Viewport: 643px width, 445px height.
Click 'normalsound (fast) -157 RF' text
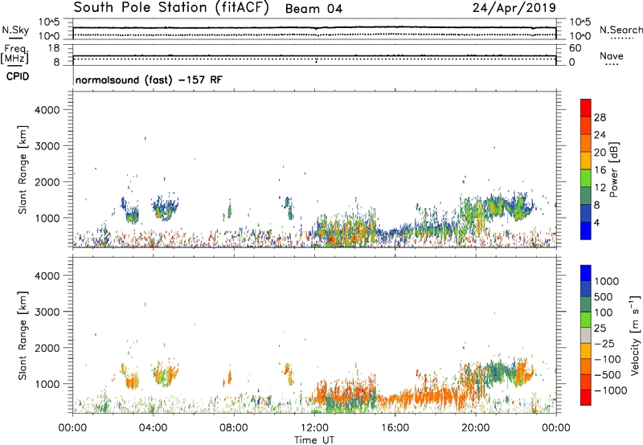coord(149,80)
